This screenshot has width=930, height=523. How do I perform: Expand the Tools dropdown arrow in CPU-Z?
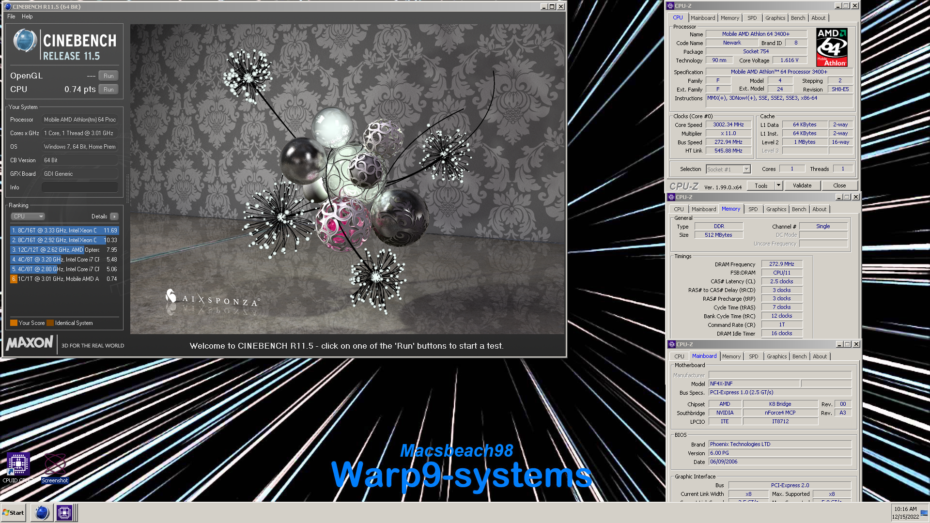(x=778, y=186)
